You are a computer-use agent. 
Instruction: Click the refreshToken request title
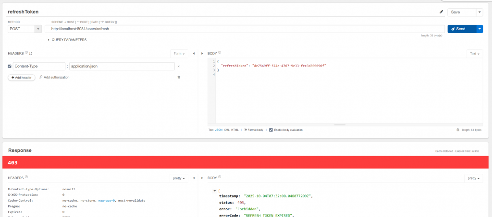23,12
